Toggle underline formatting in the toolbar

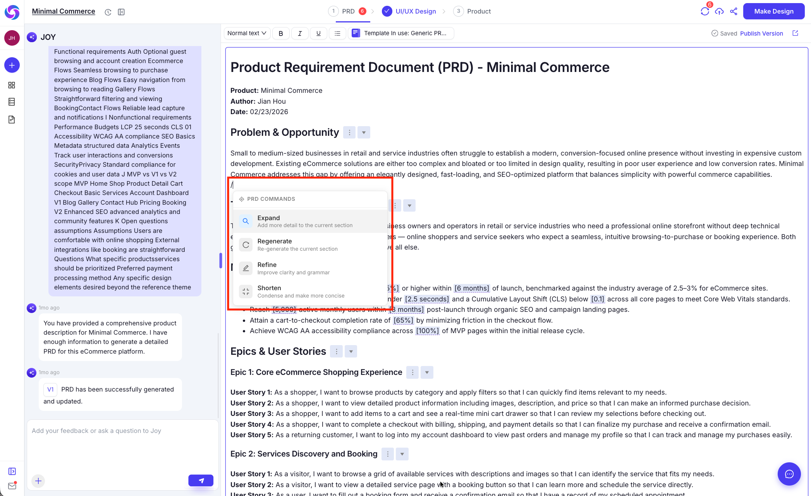(x=318, y=33)
